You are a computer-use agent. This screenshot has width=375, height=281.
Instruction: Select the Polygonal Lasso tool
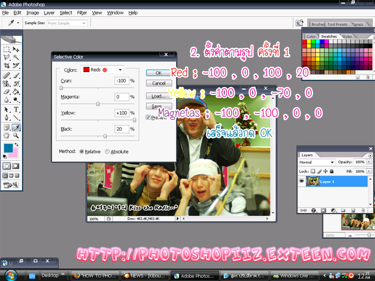click(x=7, y=57)
